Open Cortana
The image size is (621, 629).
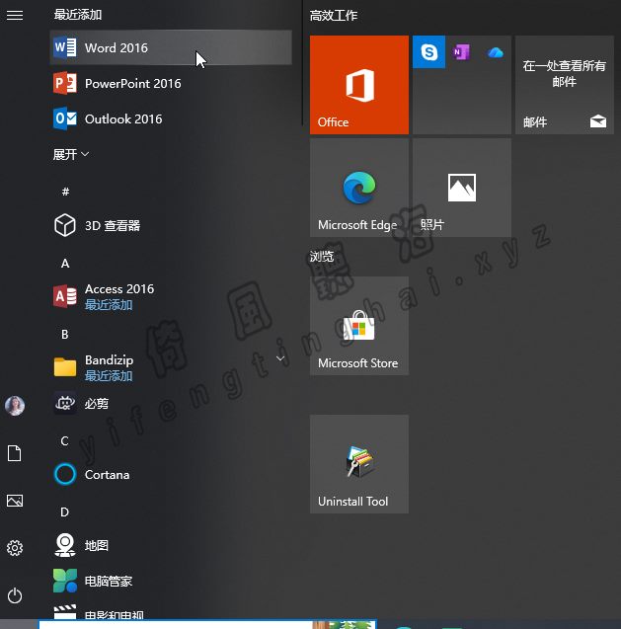point(171,475)
